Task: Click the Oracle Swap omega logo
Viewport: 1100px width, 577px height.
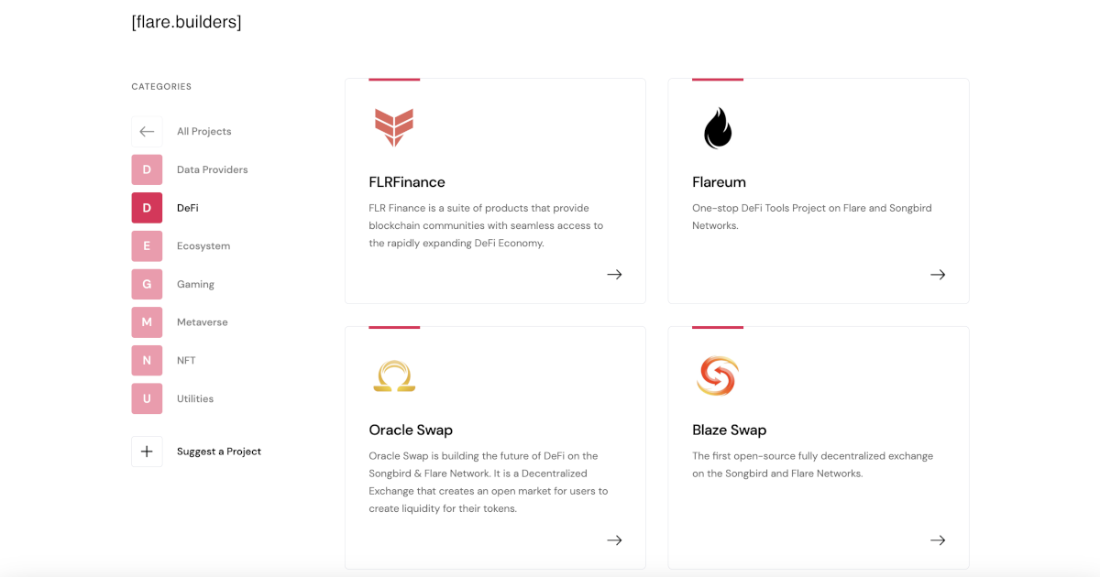Action: [x=394, y=374]
